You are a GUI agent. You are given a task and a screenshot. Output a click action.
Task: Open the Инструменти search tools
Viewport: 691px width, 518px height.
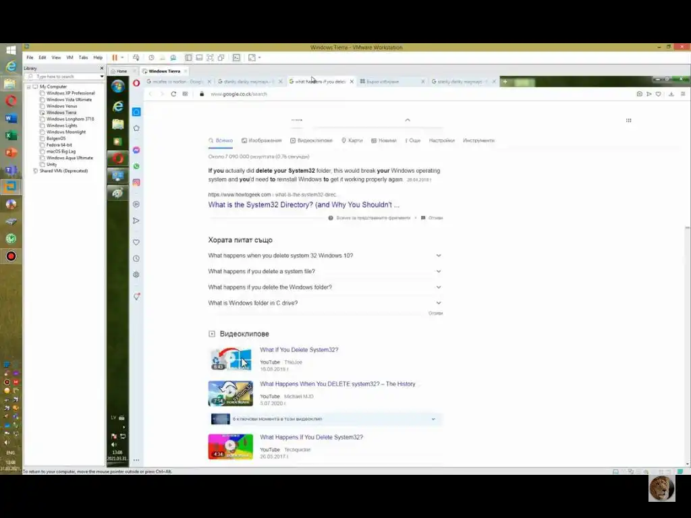(478, 141)
